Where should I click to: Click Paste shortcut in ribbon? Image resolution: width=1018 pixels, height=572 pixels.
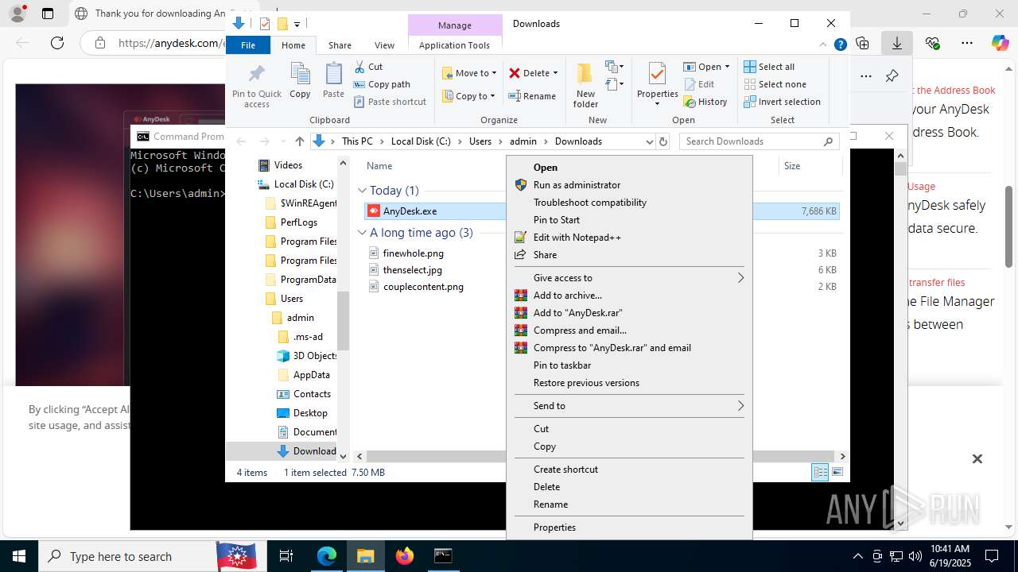click(390, 102)
